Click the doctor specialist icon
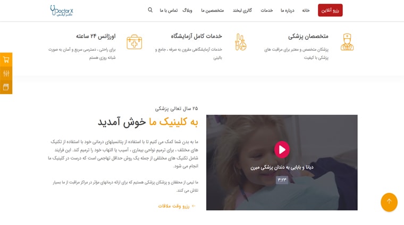Image resolution: width=404 pixels, height=225 pixels. 347,42
